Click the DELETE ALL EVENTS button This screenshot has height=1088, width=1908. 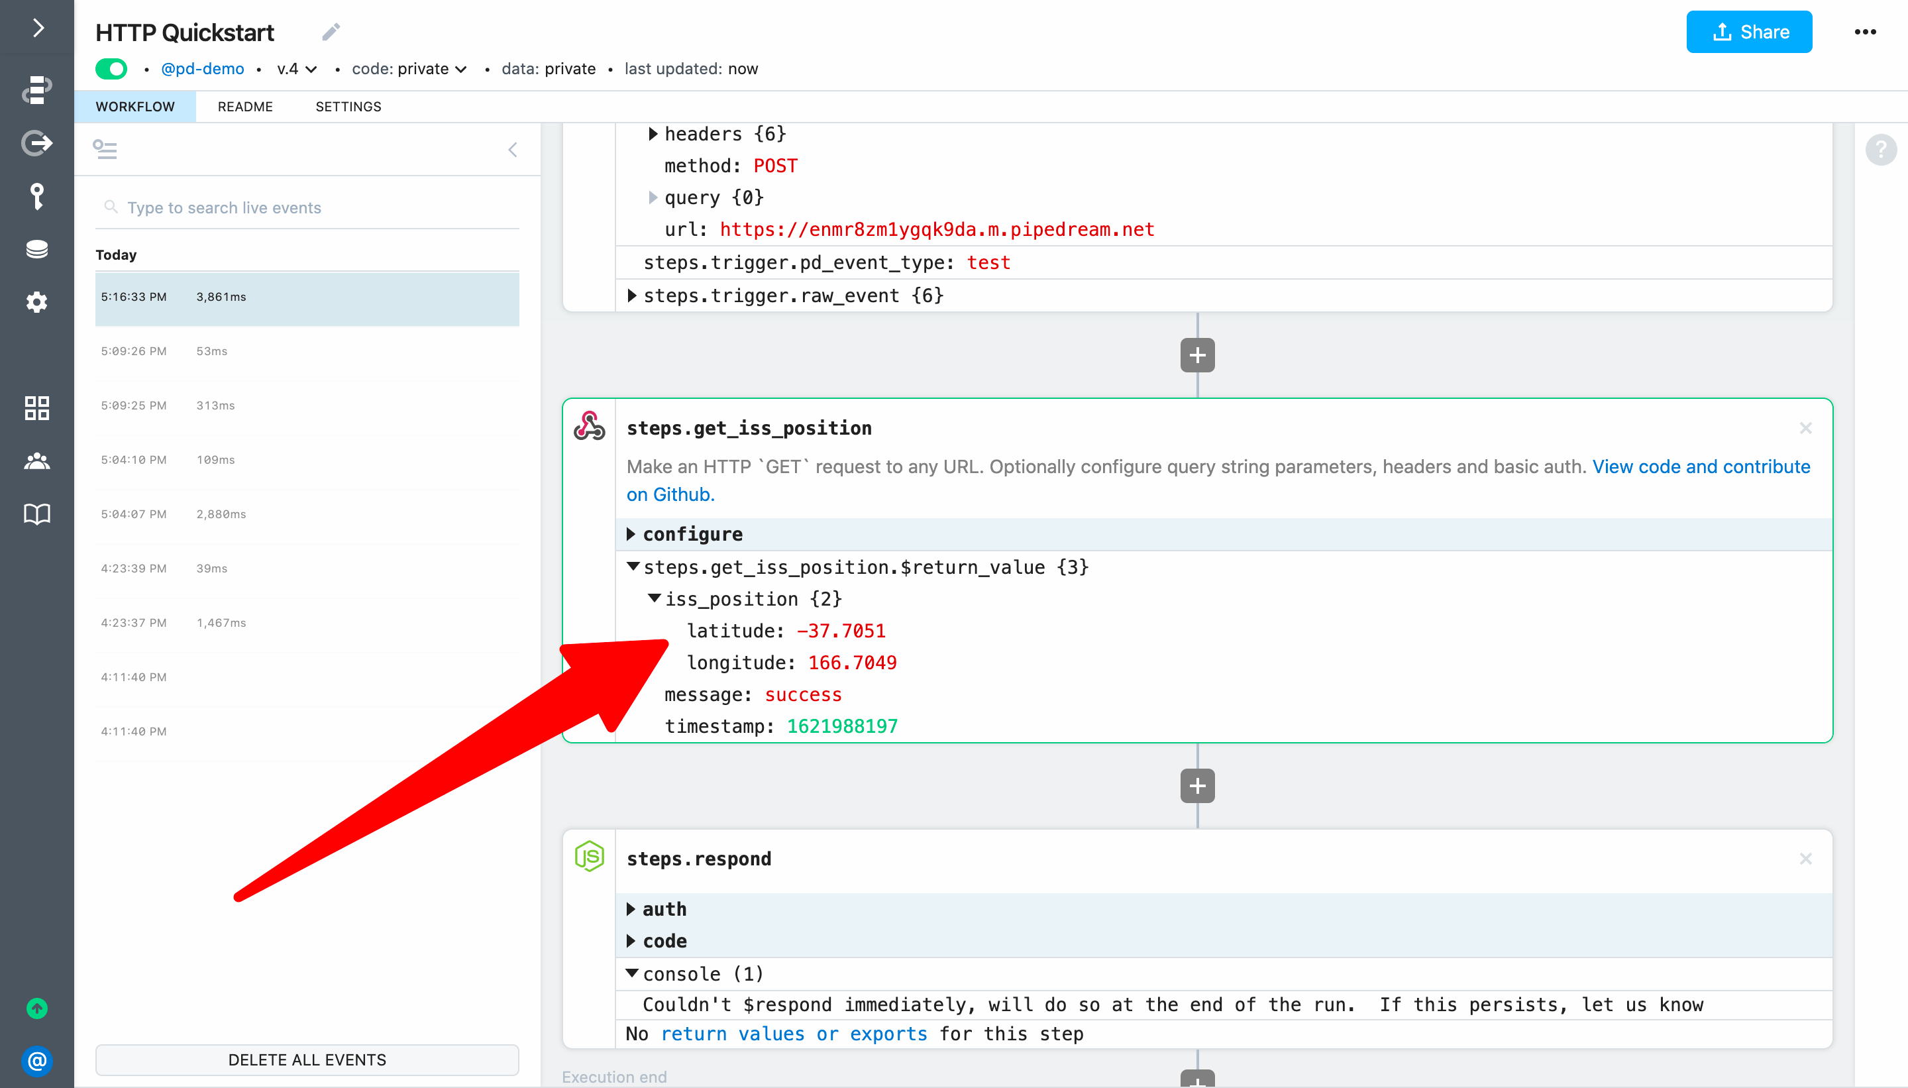pyautogui.click(x=305, y=1059)
